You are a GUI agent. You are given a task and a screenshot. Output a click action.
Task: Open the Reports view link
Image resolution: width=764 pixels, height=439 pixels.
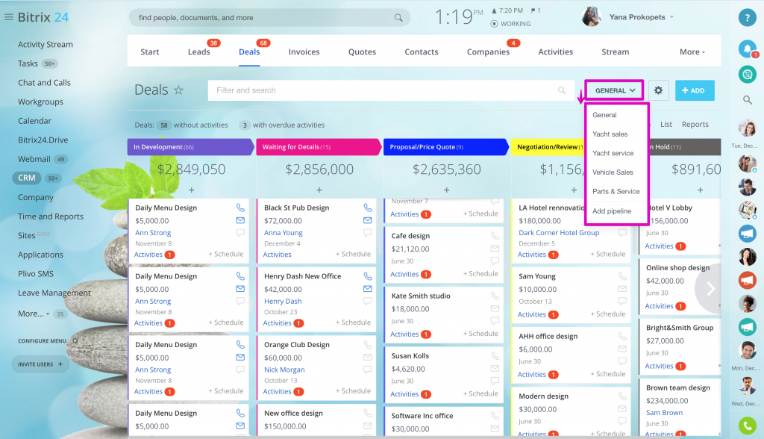point(695,125)
